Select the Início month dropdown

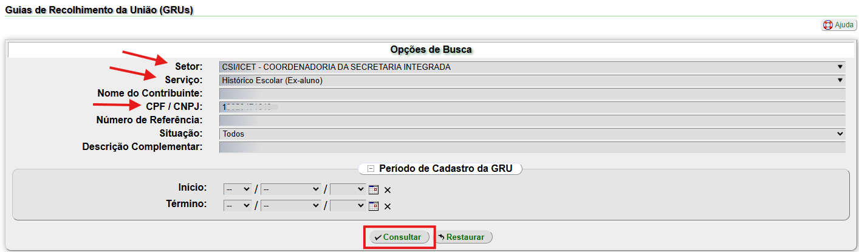pos(291,189)
